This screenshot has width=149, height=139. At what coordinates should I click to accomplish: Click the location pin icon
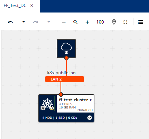pos(114,22)
